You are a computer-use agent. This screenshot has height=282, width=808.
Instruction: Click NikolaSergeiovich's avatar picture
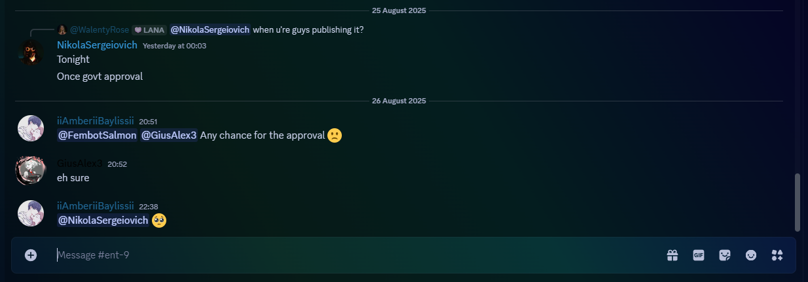point(30,52)
